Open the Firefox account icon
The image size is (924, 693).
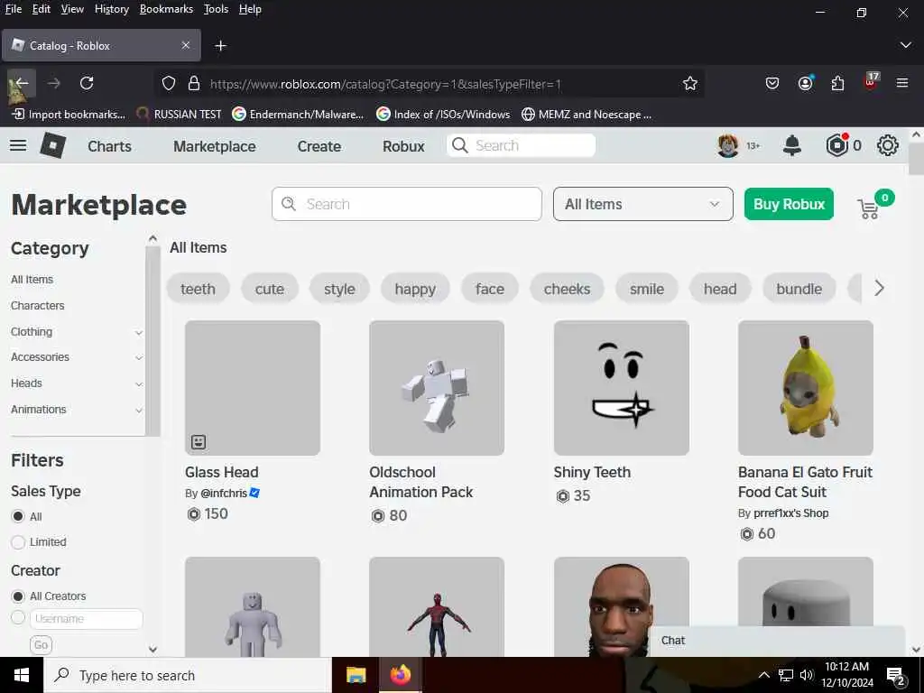click(805, 83)
